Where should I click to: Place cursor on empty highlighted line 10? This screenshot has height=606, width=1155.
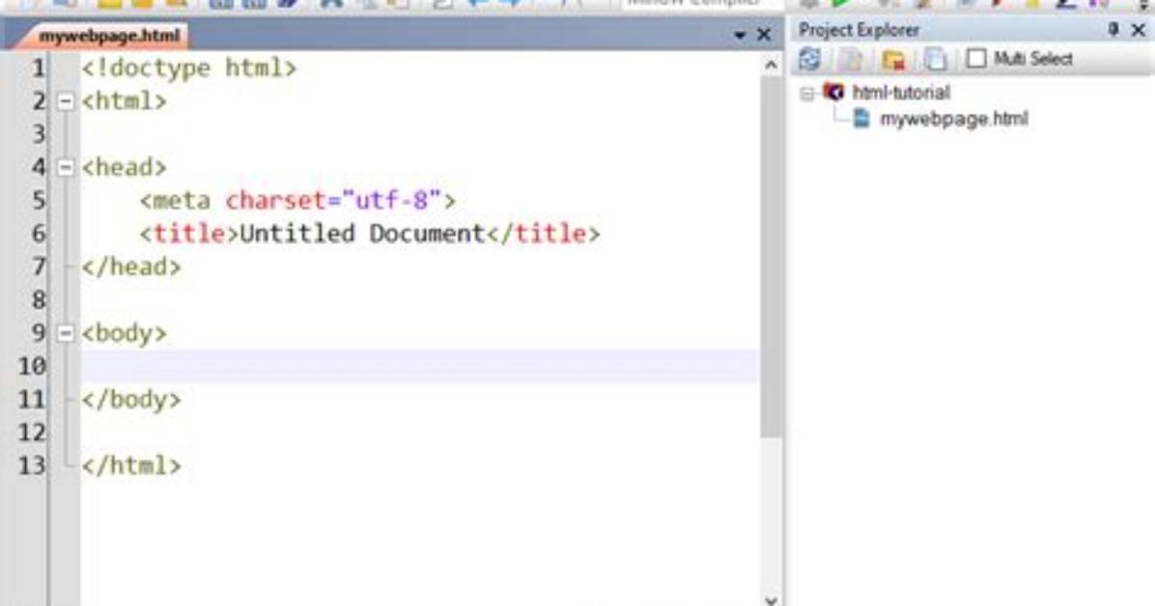coord(420,366)
